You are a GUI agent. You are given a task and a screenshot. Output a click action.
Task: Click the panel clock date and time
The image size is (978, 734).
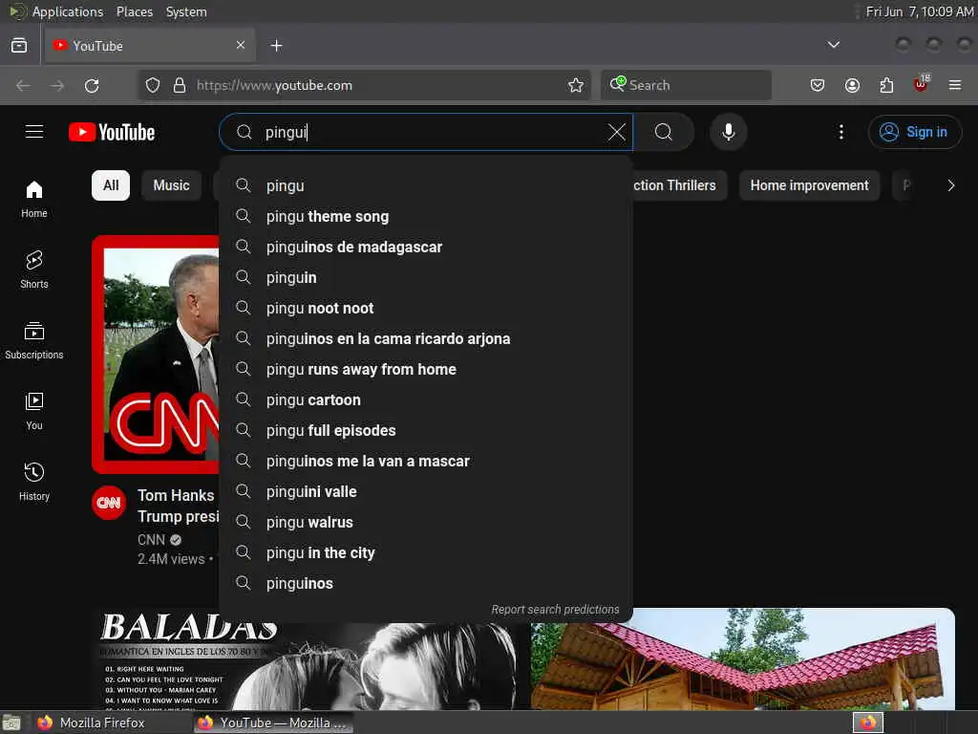(x=920, y=11)
